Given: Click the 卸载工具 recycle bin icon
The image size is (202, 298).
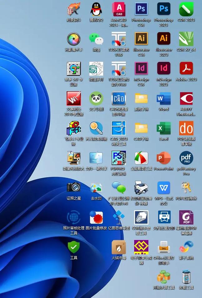Looking at the screenshot, I should [x=186, y=277].
